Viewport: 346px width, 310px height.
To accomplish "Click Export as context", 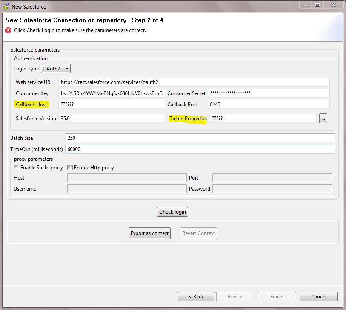I will [149, 233].
